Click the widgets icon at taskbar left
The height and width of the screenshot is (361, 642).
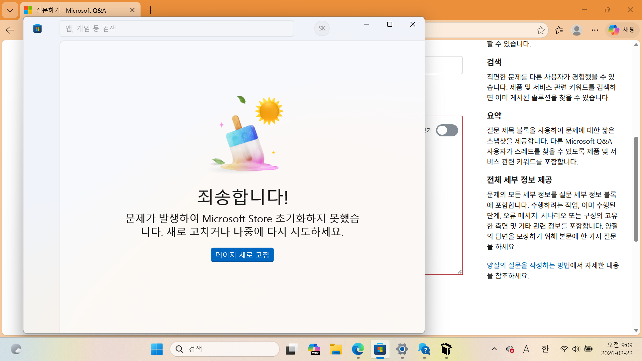point(16,349)
